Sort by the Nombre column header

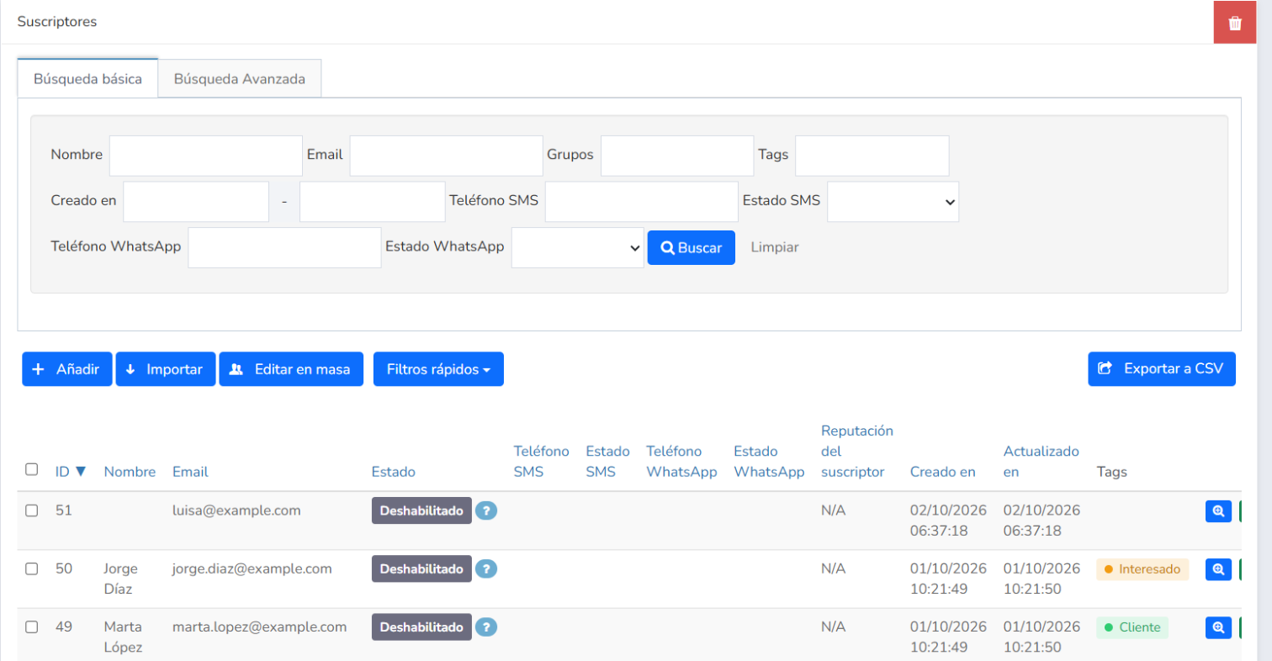point(130,472)
